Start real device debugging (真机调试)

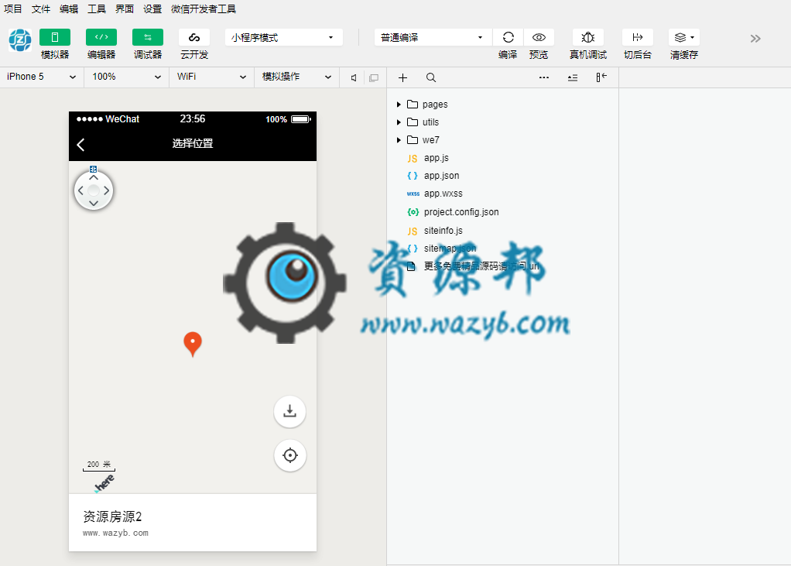(587, 37)
